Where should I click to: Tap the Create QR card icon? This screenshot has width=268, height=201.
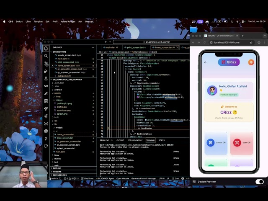211,142
